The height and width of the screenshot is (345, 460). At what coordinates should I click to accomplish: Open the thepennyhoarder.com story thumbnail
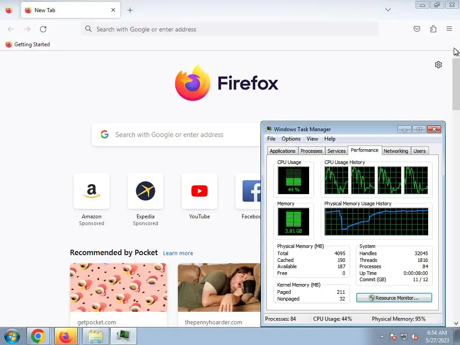click(219, 287)
